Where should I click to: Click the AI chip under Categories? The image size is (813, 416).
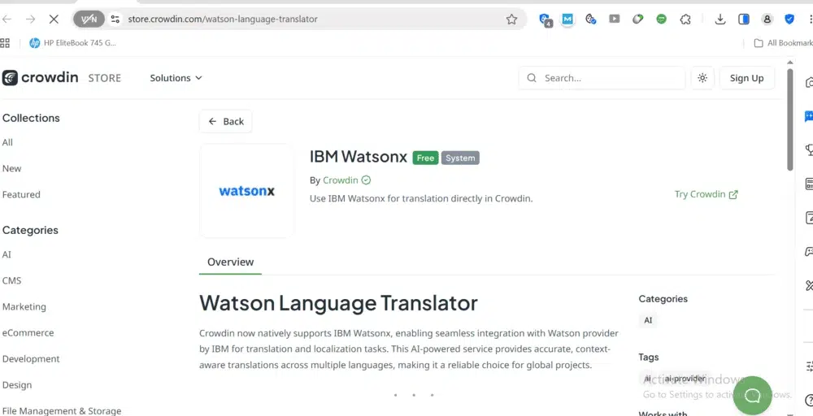coord(648,320)
